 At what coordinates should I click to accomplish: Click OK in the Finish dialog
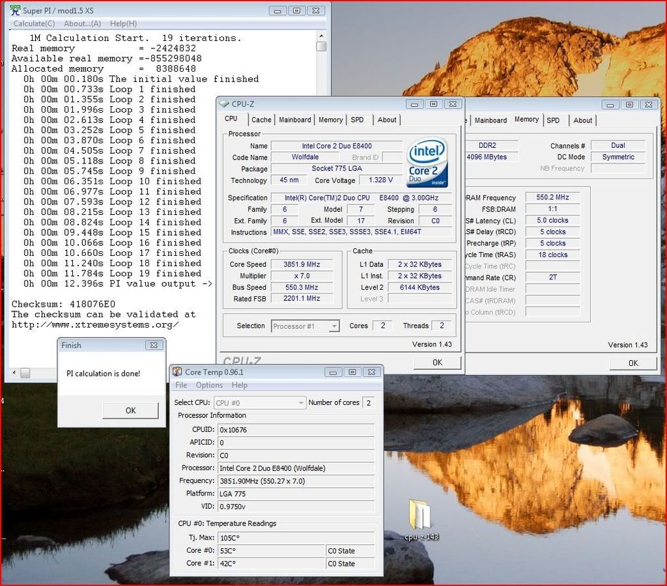130,410
